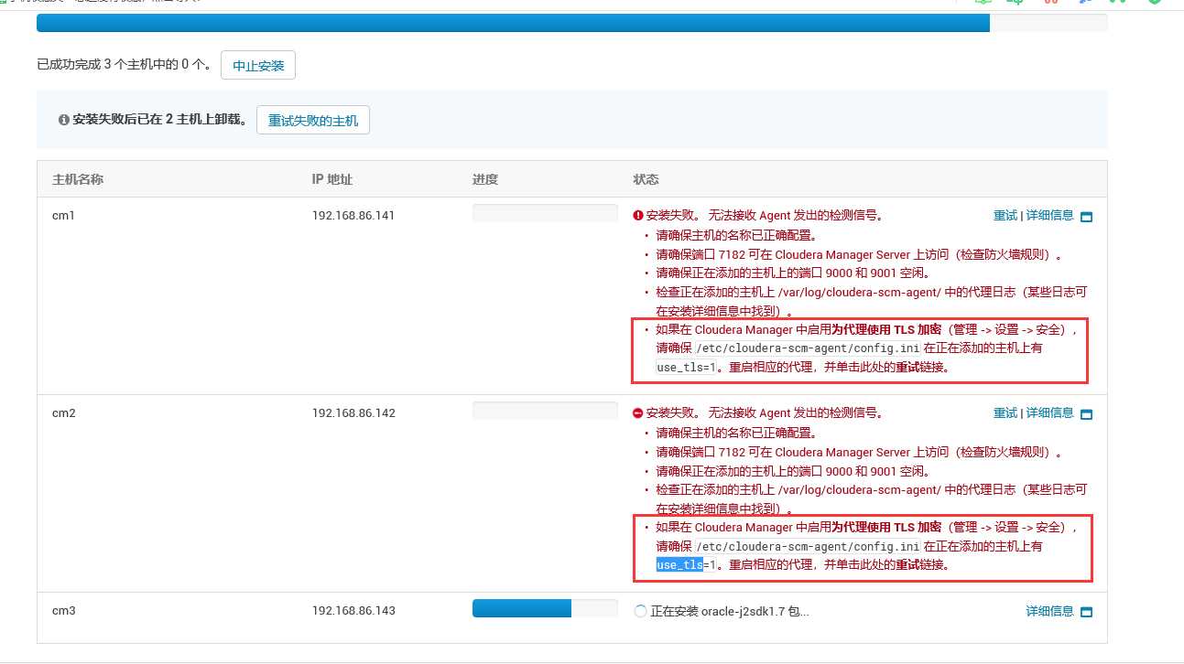The height and width of the screenshot is (664, 1184).
Task: Click cm2's ports 9000 and 9001 hint line
Action: coord(793,471)
